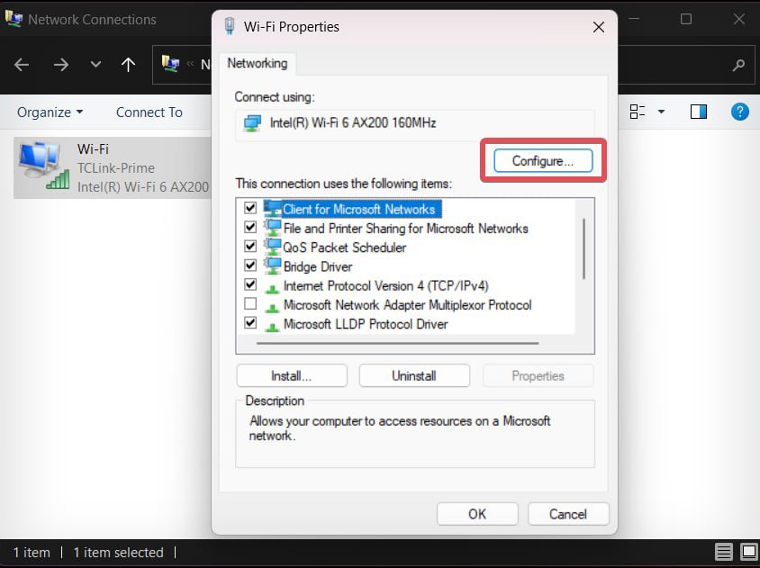The image size is (760, 568).
Task: Go up one folder level
Action: point(128,65)
